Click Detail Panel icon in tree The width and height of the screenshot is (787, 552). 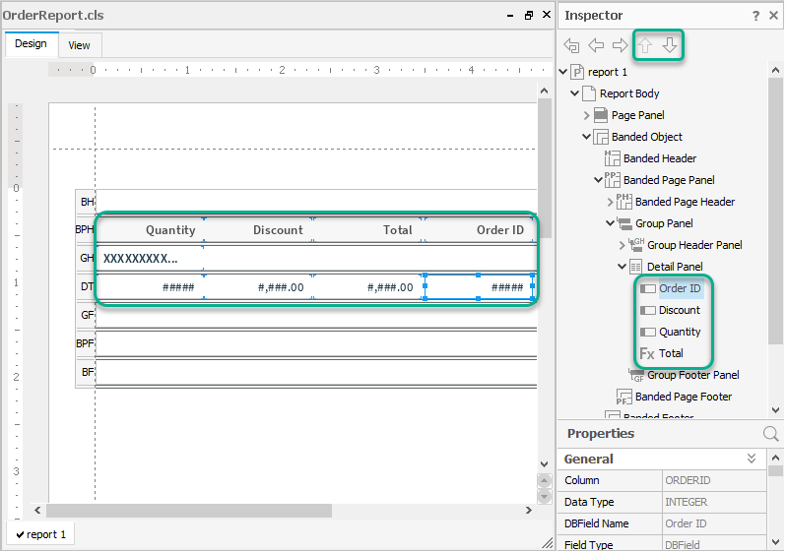coord(635,267)
